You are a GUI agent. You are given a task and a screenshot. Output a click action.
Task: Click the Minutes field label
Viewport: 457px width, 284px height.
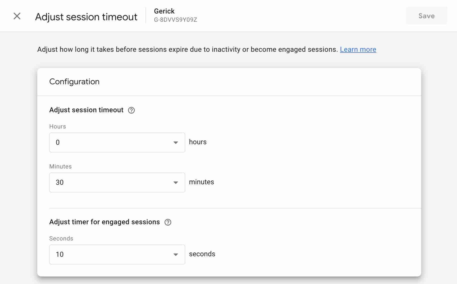tap(60, 166)
